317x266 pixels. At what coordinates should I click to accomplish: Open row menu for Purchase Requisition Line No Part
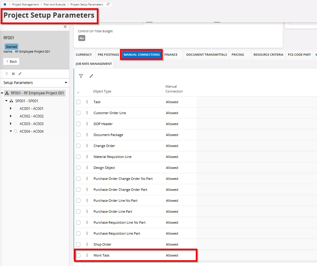pos(87,222)
